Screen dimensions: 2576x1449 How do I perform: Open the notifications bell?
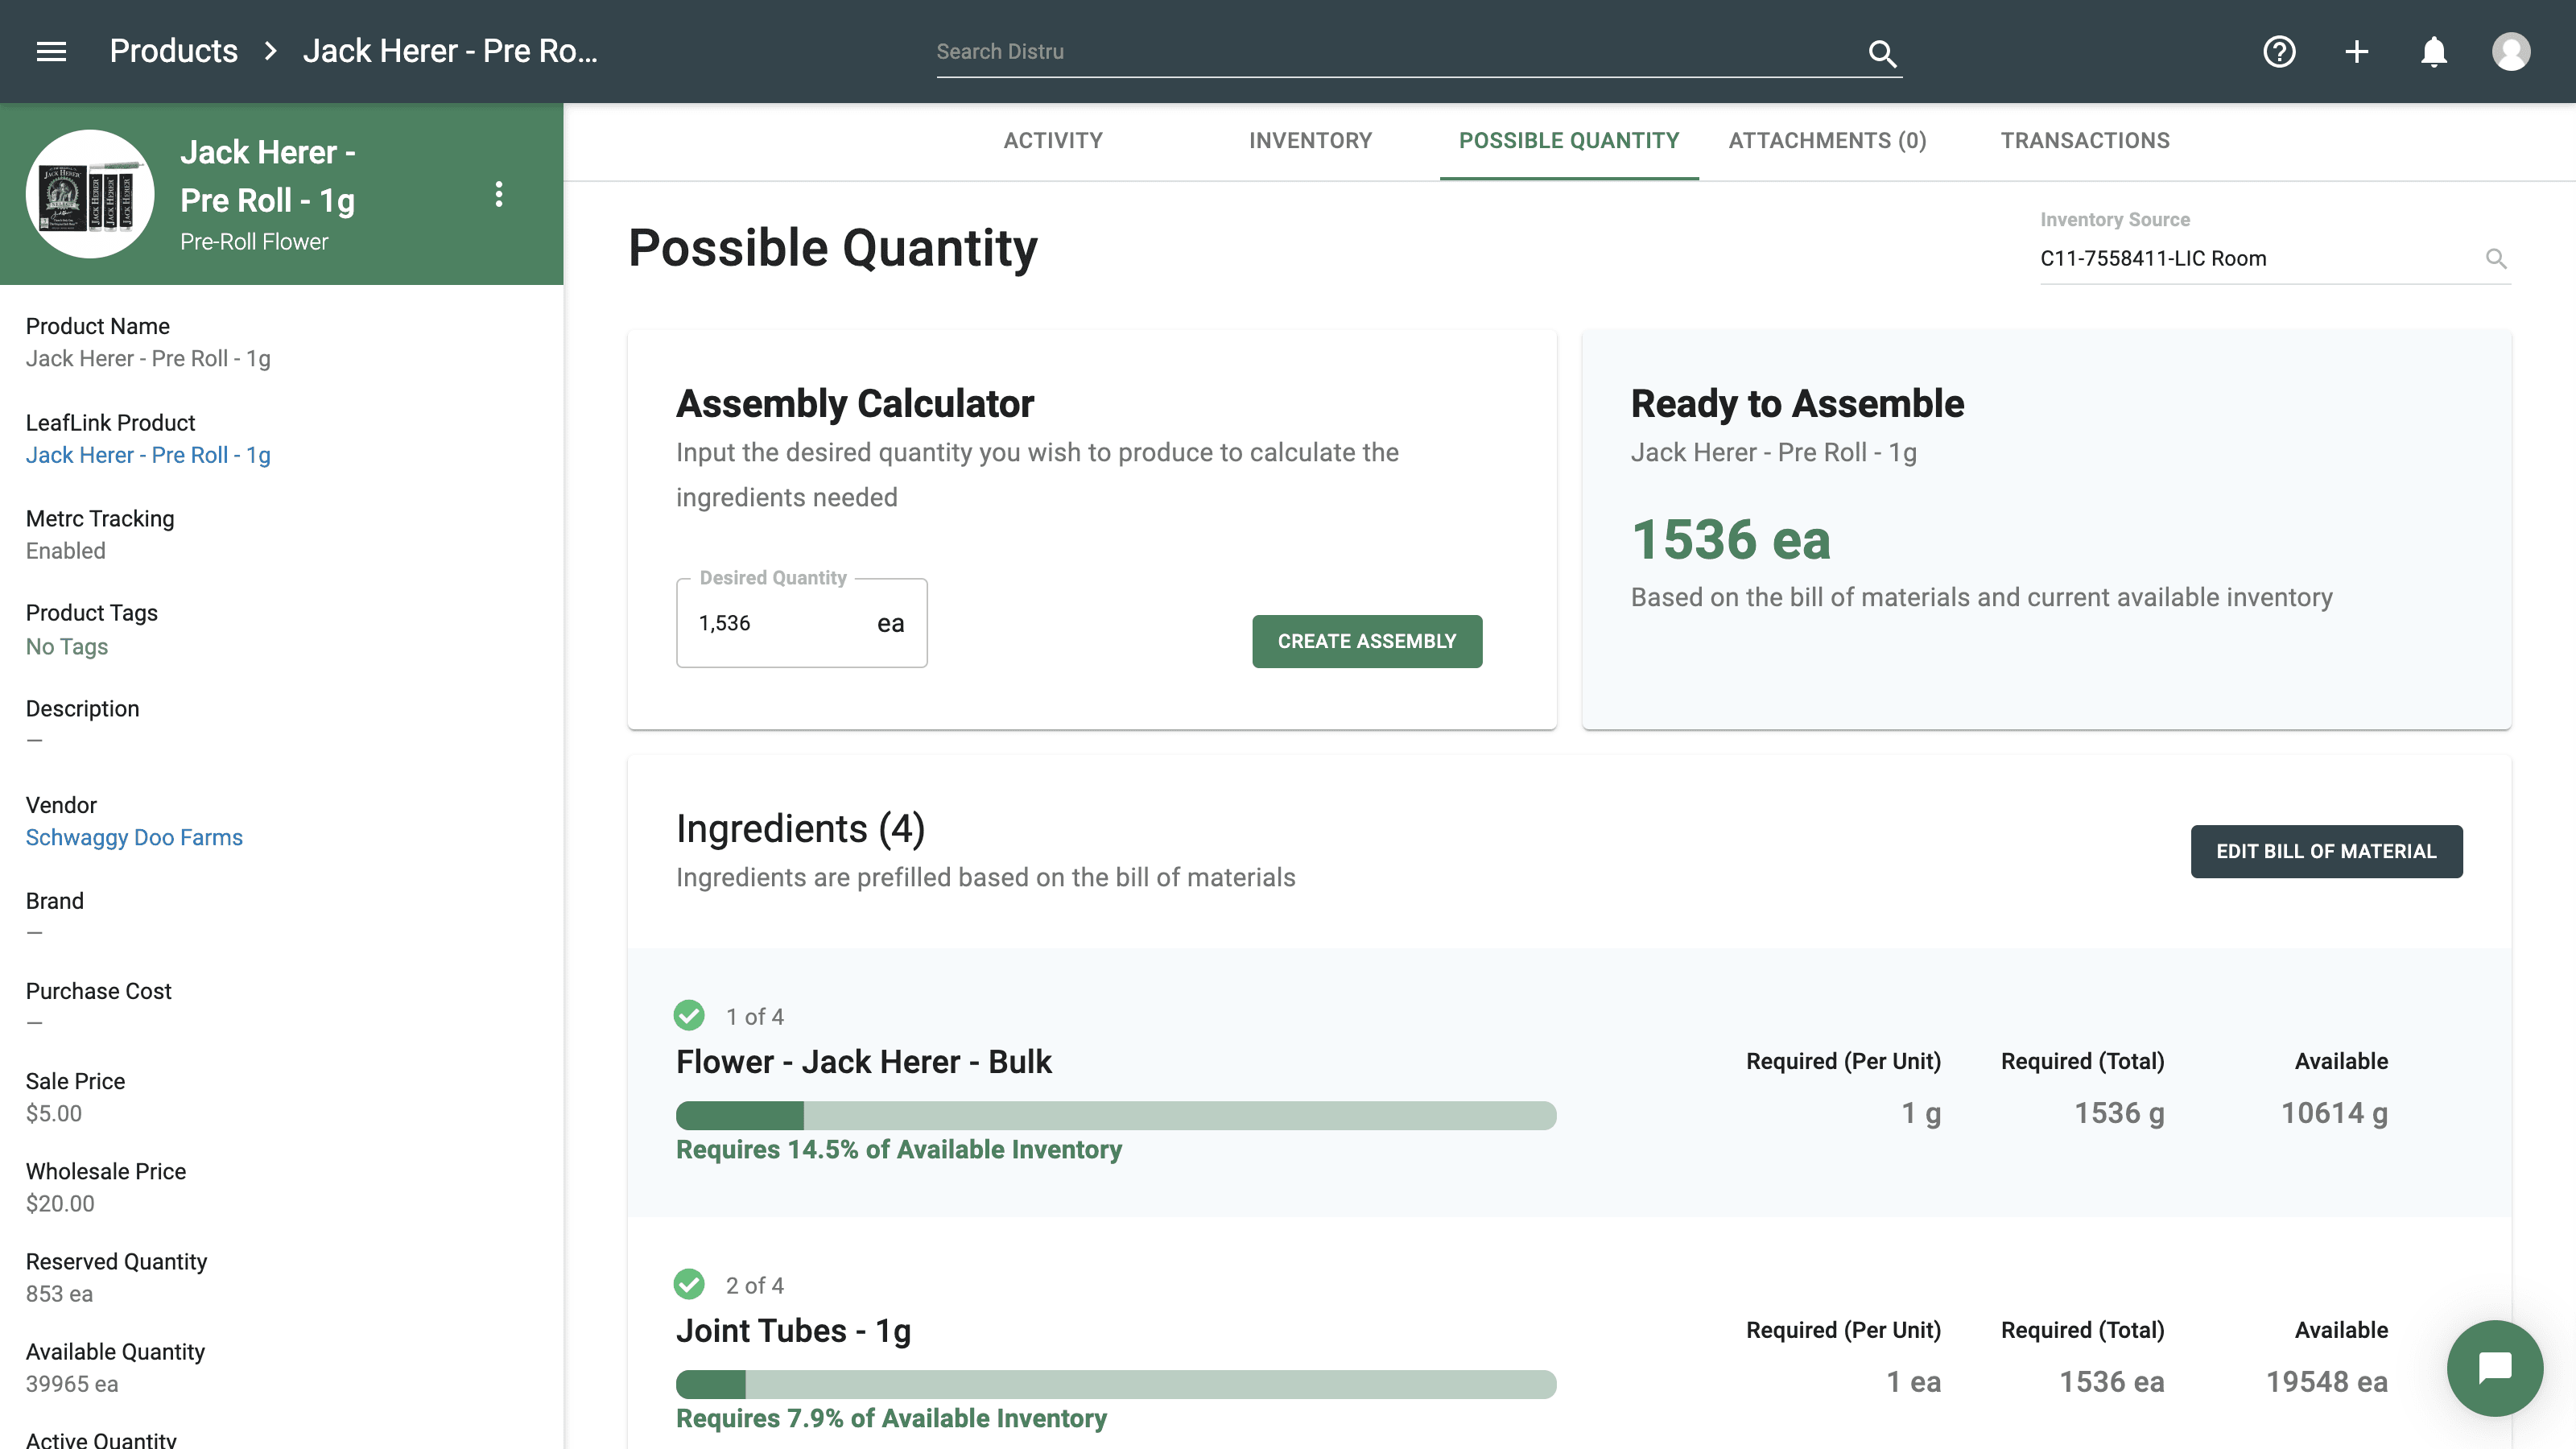coord(2434,52)
